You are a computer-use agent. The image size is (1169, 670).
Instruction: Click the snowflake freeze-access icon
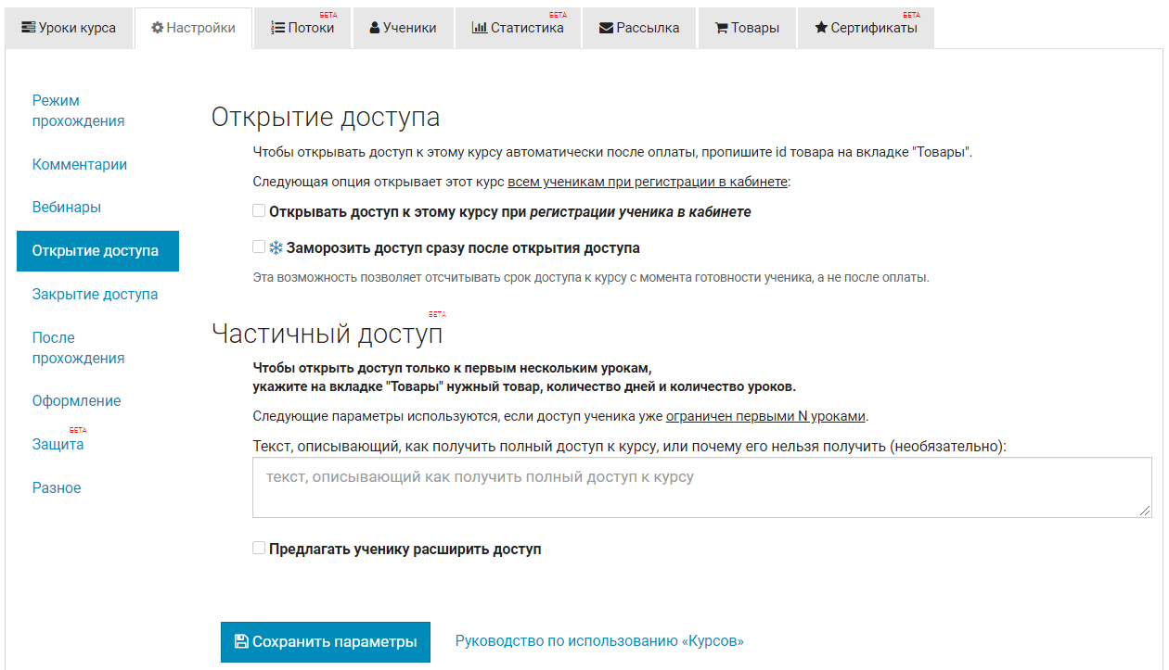[x=276, y=248]
